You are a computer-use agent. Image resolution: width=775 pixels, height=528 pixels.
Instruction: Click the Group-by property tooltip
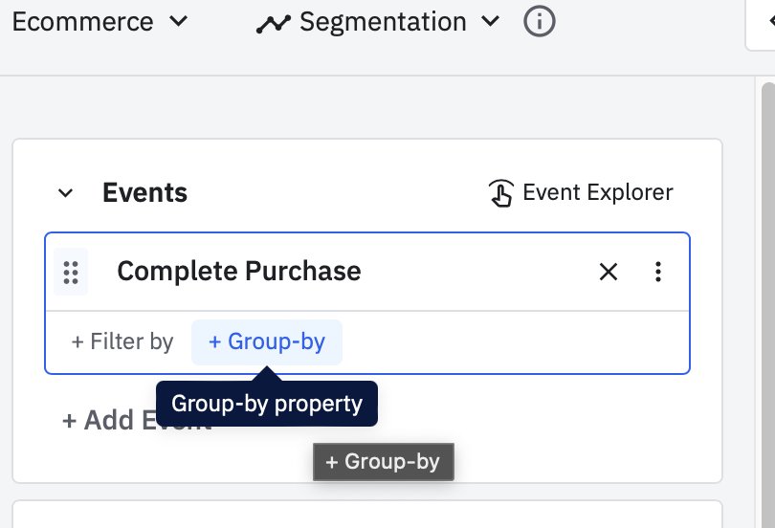pyautogui.click(x=267, y=404)
